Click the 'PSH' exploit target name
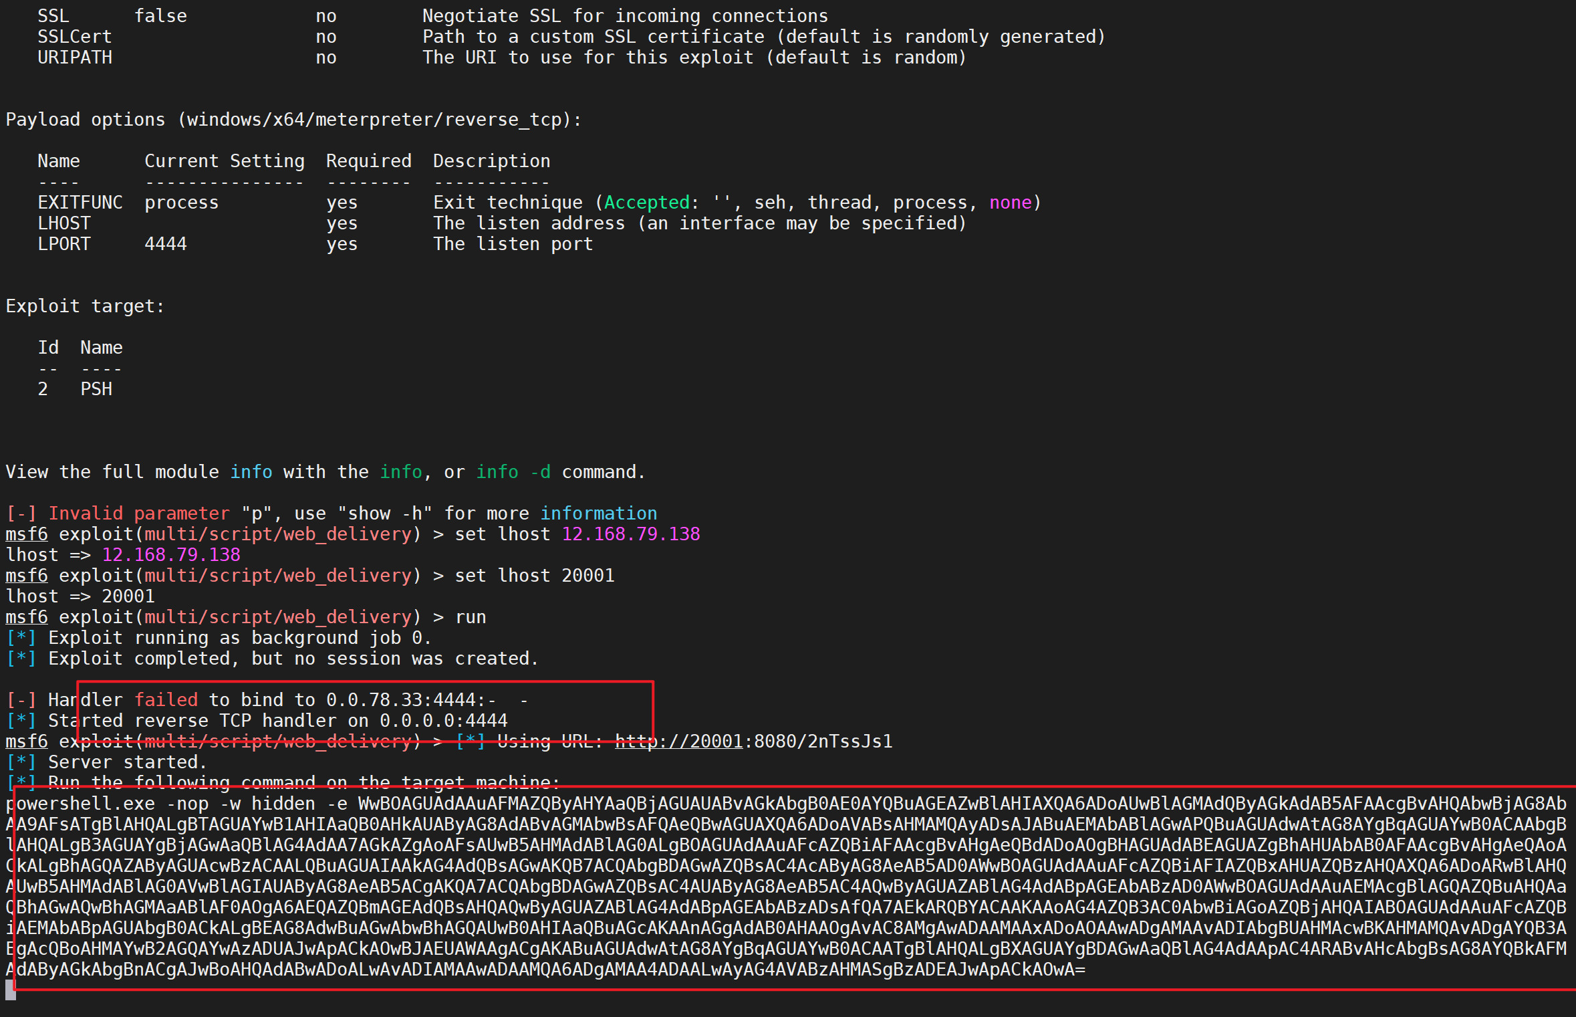Image resolution: width=1576 pixels, height=1017 pixels. (x=96, y=389)
